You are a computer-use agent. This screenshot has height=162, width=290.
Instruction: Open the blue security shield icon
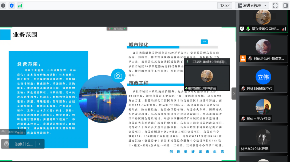tap(12, 5)
